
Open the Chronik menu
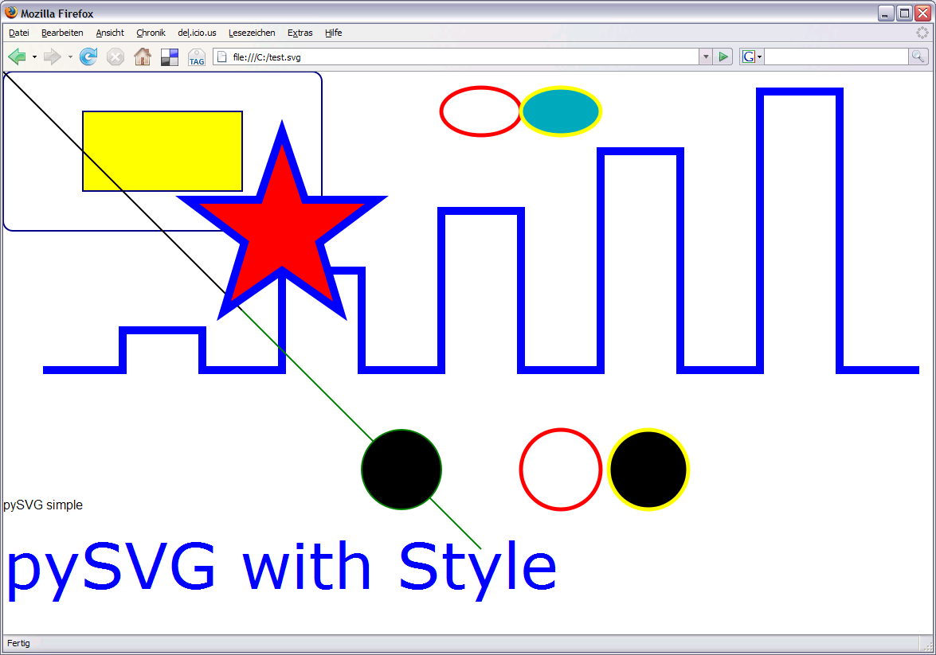(x=151, y=33)
